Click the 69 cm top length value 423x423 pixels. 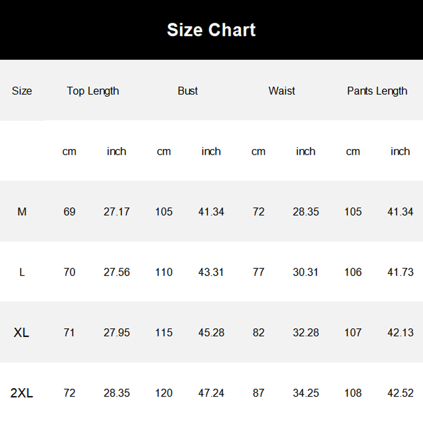click(x=69, y=212)
